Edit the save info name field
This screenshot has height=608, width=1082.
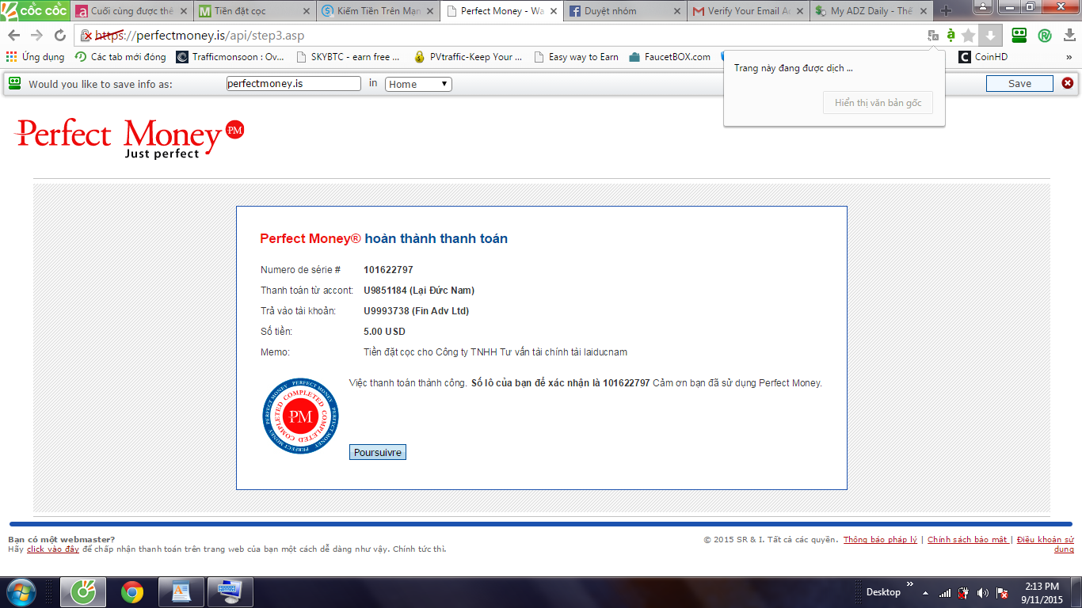point(293,83)
